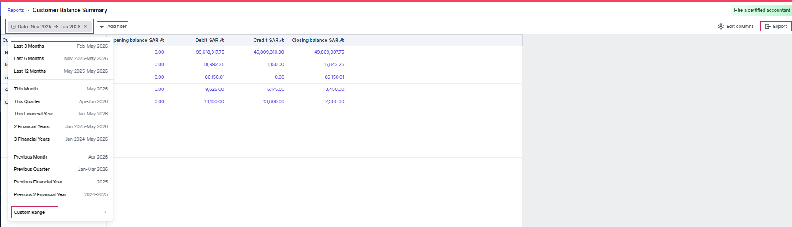Expand the Custom Range submenu chevron

pos(105,212)
